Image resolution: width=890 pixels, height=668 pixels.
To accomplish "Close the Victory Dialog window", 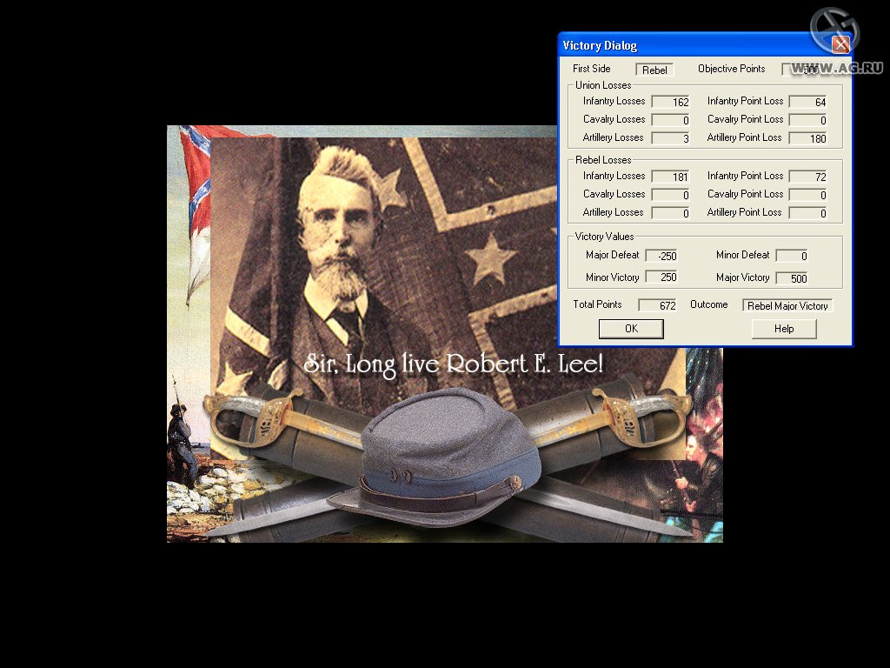I will tap(840, 44).
